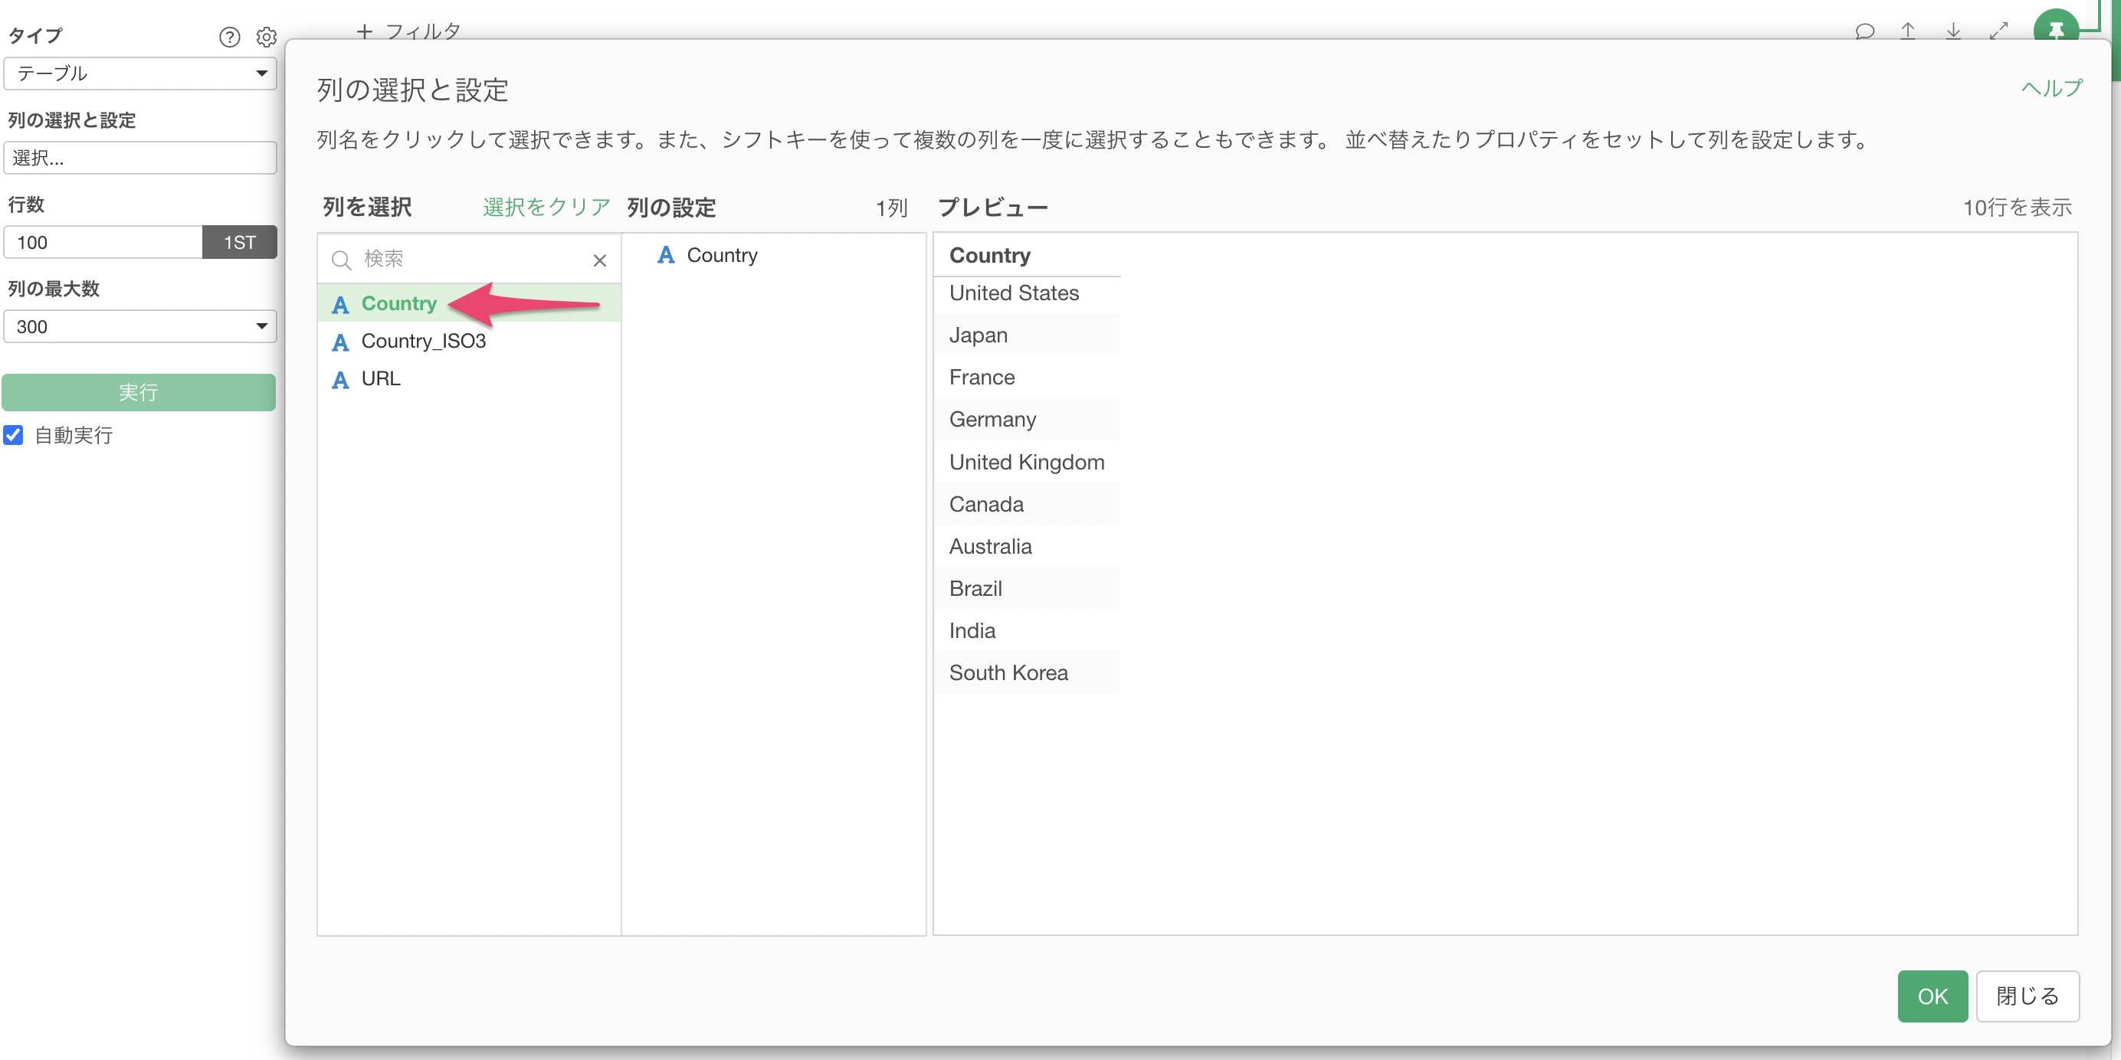Click the type icon beside URL
The image size is (2121, 1060).
tap(340, 379)
